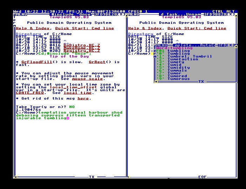Image resolution: width=246 pixels, height=189 pixels.
Task: Click the Directory link in right window
Action: tap(141, 34)
